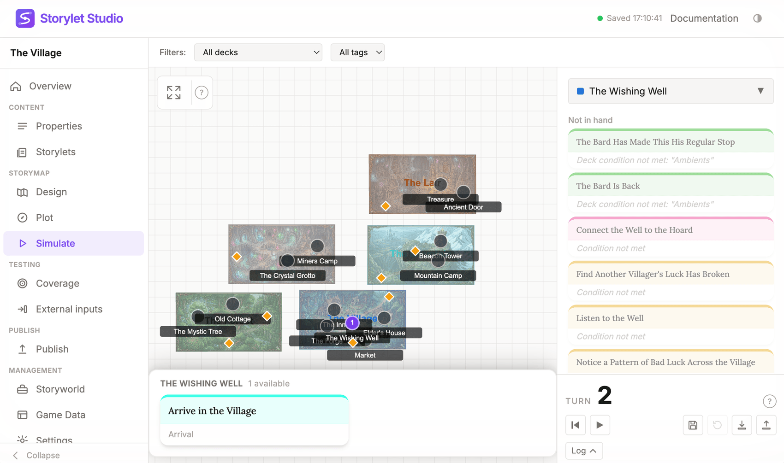
Task: Click the blue color square beside The Wishing Well
Action: point(581,91)
